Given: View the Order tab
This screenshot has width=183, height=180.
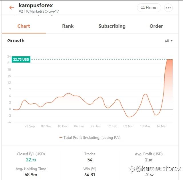Looking at the screenshot, I should (x=156, y=26).
